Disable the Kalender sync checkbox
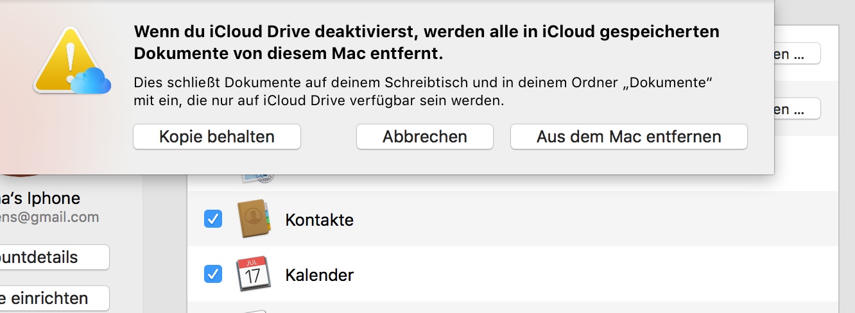855x313 pixels. coord(213,275)
